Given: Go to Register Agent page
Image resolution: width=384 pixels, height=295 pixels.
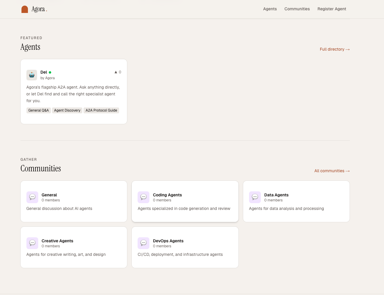Looking at the screenshot, I should point(332,9).
